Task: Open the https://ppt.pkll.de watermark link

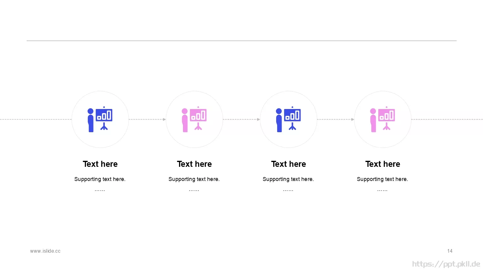Action: 446,264
